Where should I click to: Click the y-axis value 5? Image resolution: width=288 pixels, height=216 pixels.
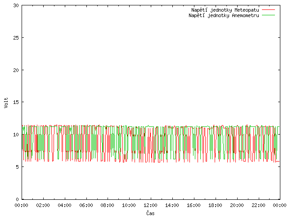[x=18, y=167]
